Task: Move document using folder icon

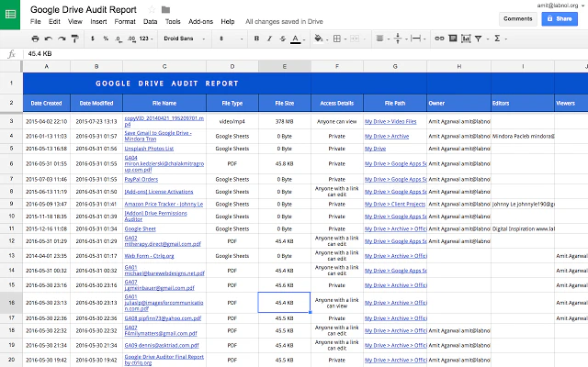Action: coord(165,10)
